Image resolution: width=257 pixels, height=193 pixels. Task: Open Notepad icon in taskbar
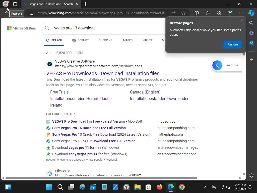point(104,187)
